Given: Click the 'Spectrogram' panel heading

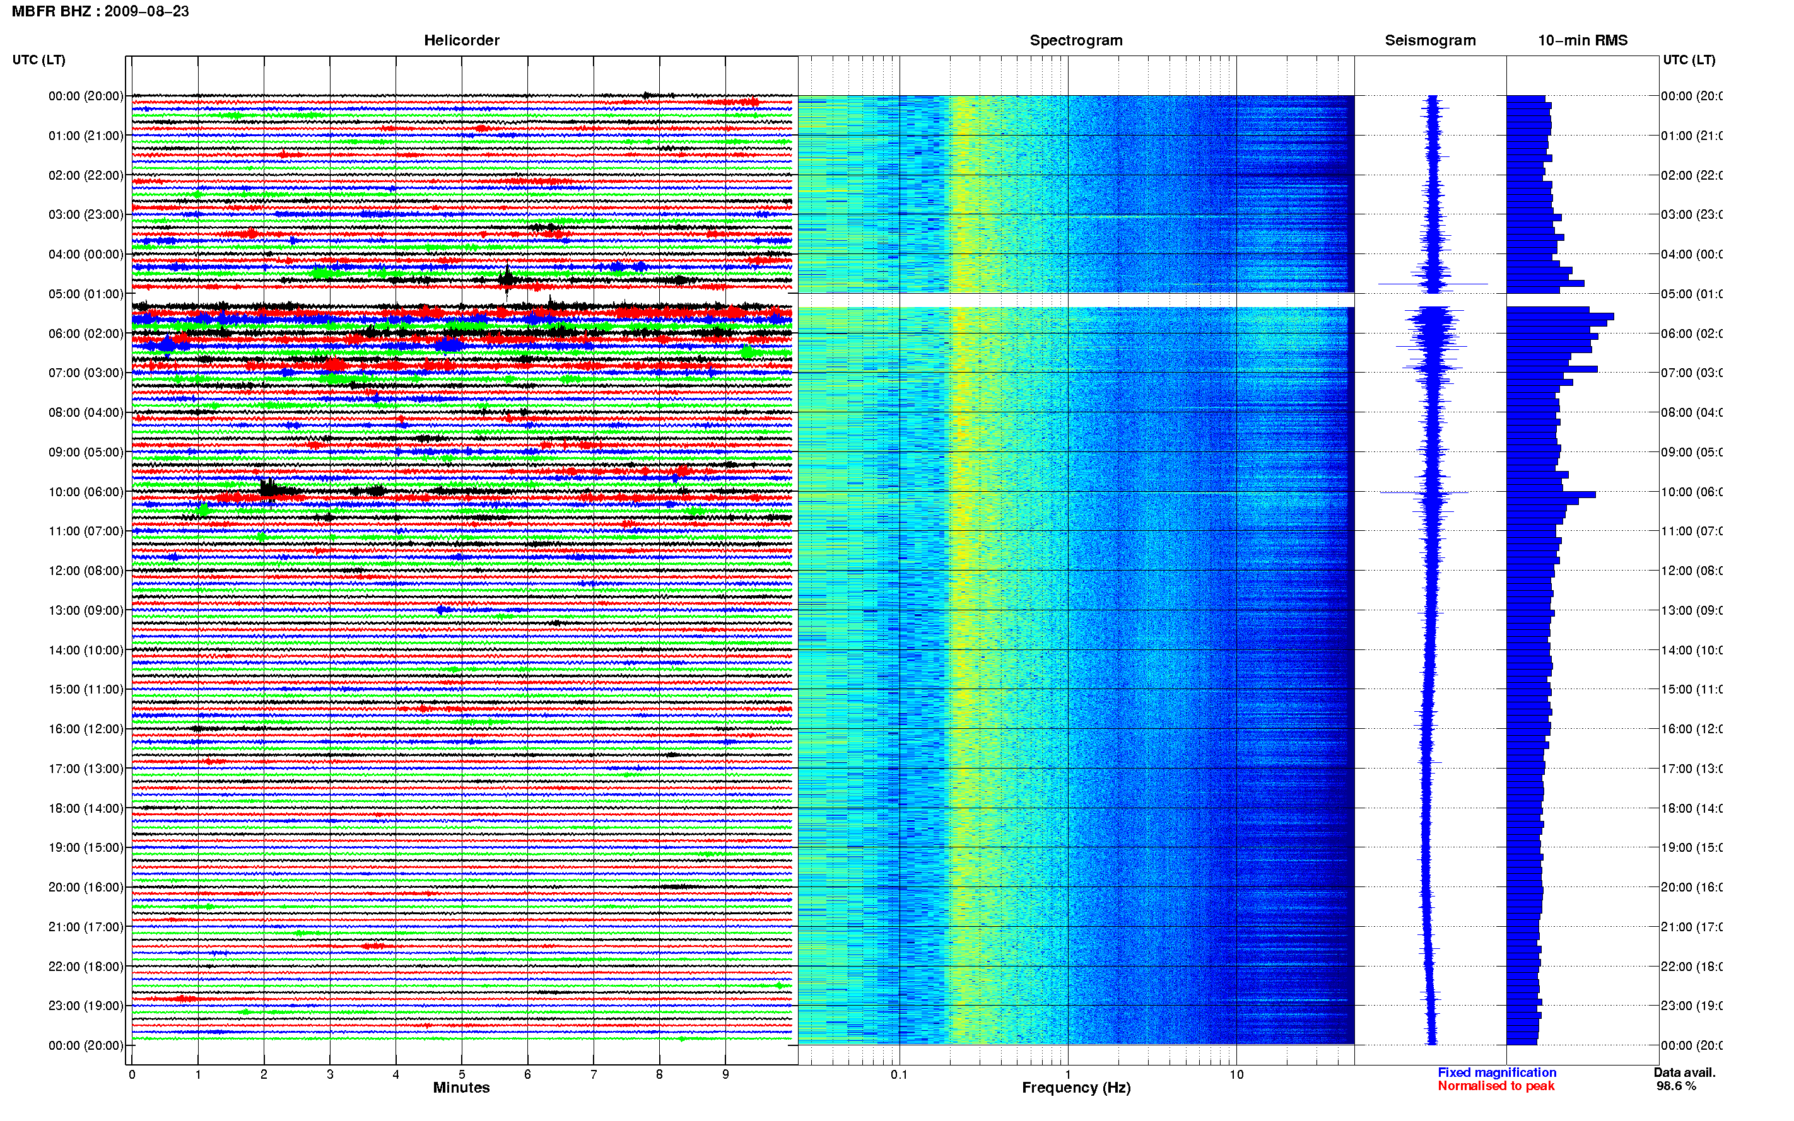Looking at the screenshot, I should pyautogui.click(x=1076, y=40).
